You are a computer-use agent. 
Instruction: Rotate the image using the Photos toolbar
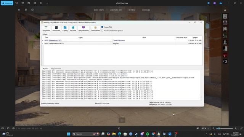pyautogui.click(x=16, y=3)
